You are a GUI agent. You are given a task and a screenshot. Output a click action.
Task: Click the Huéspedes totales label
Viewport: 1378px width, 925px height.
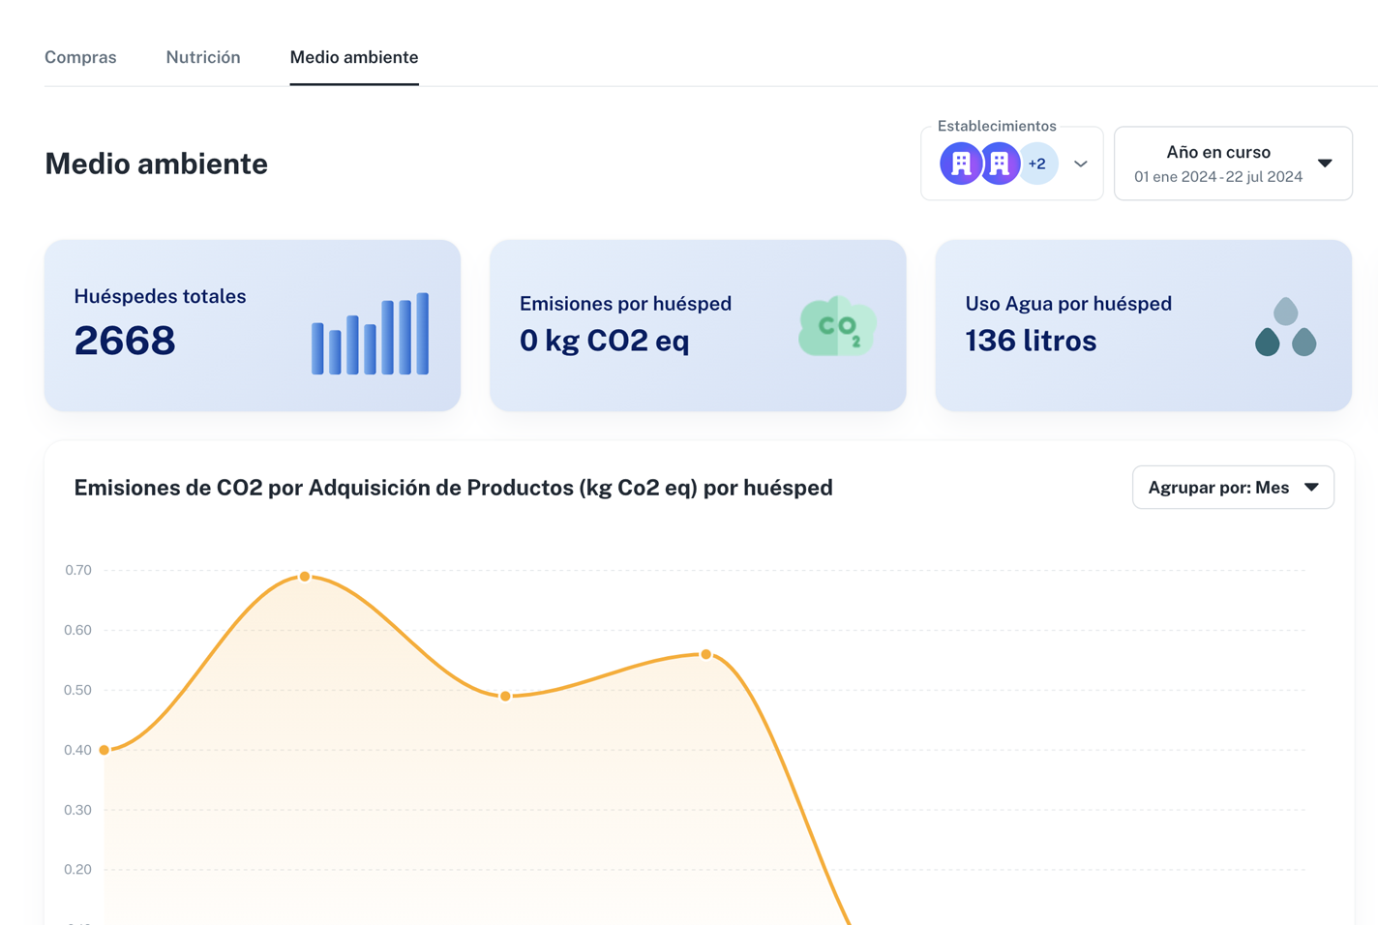(x=160, y=296)
